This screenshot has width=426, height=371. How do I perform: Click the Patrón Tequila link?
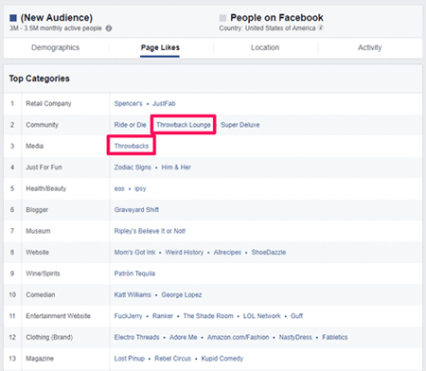[x=134, y=274]
